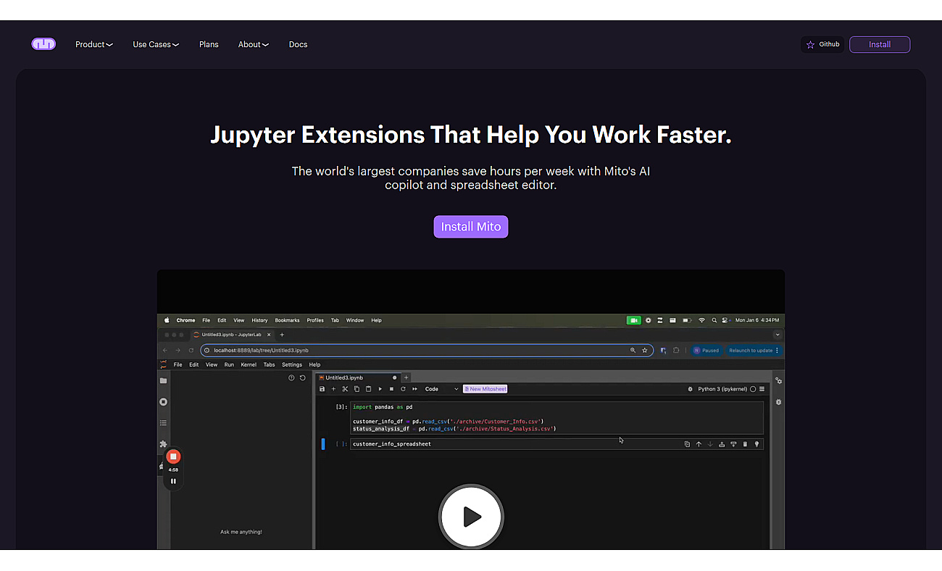The image size is (942, 571).
Task: Open the file browser folder sidebar icon
Action: click(x=163, y=380)
